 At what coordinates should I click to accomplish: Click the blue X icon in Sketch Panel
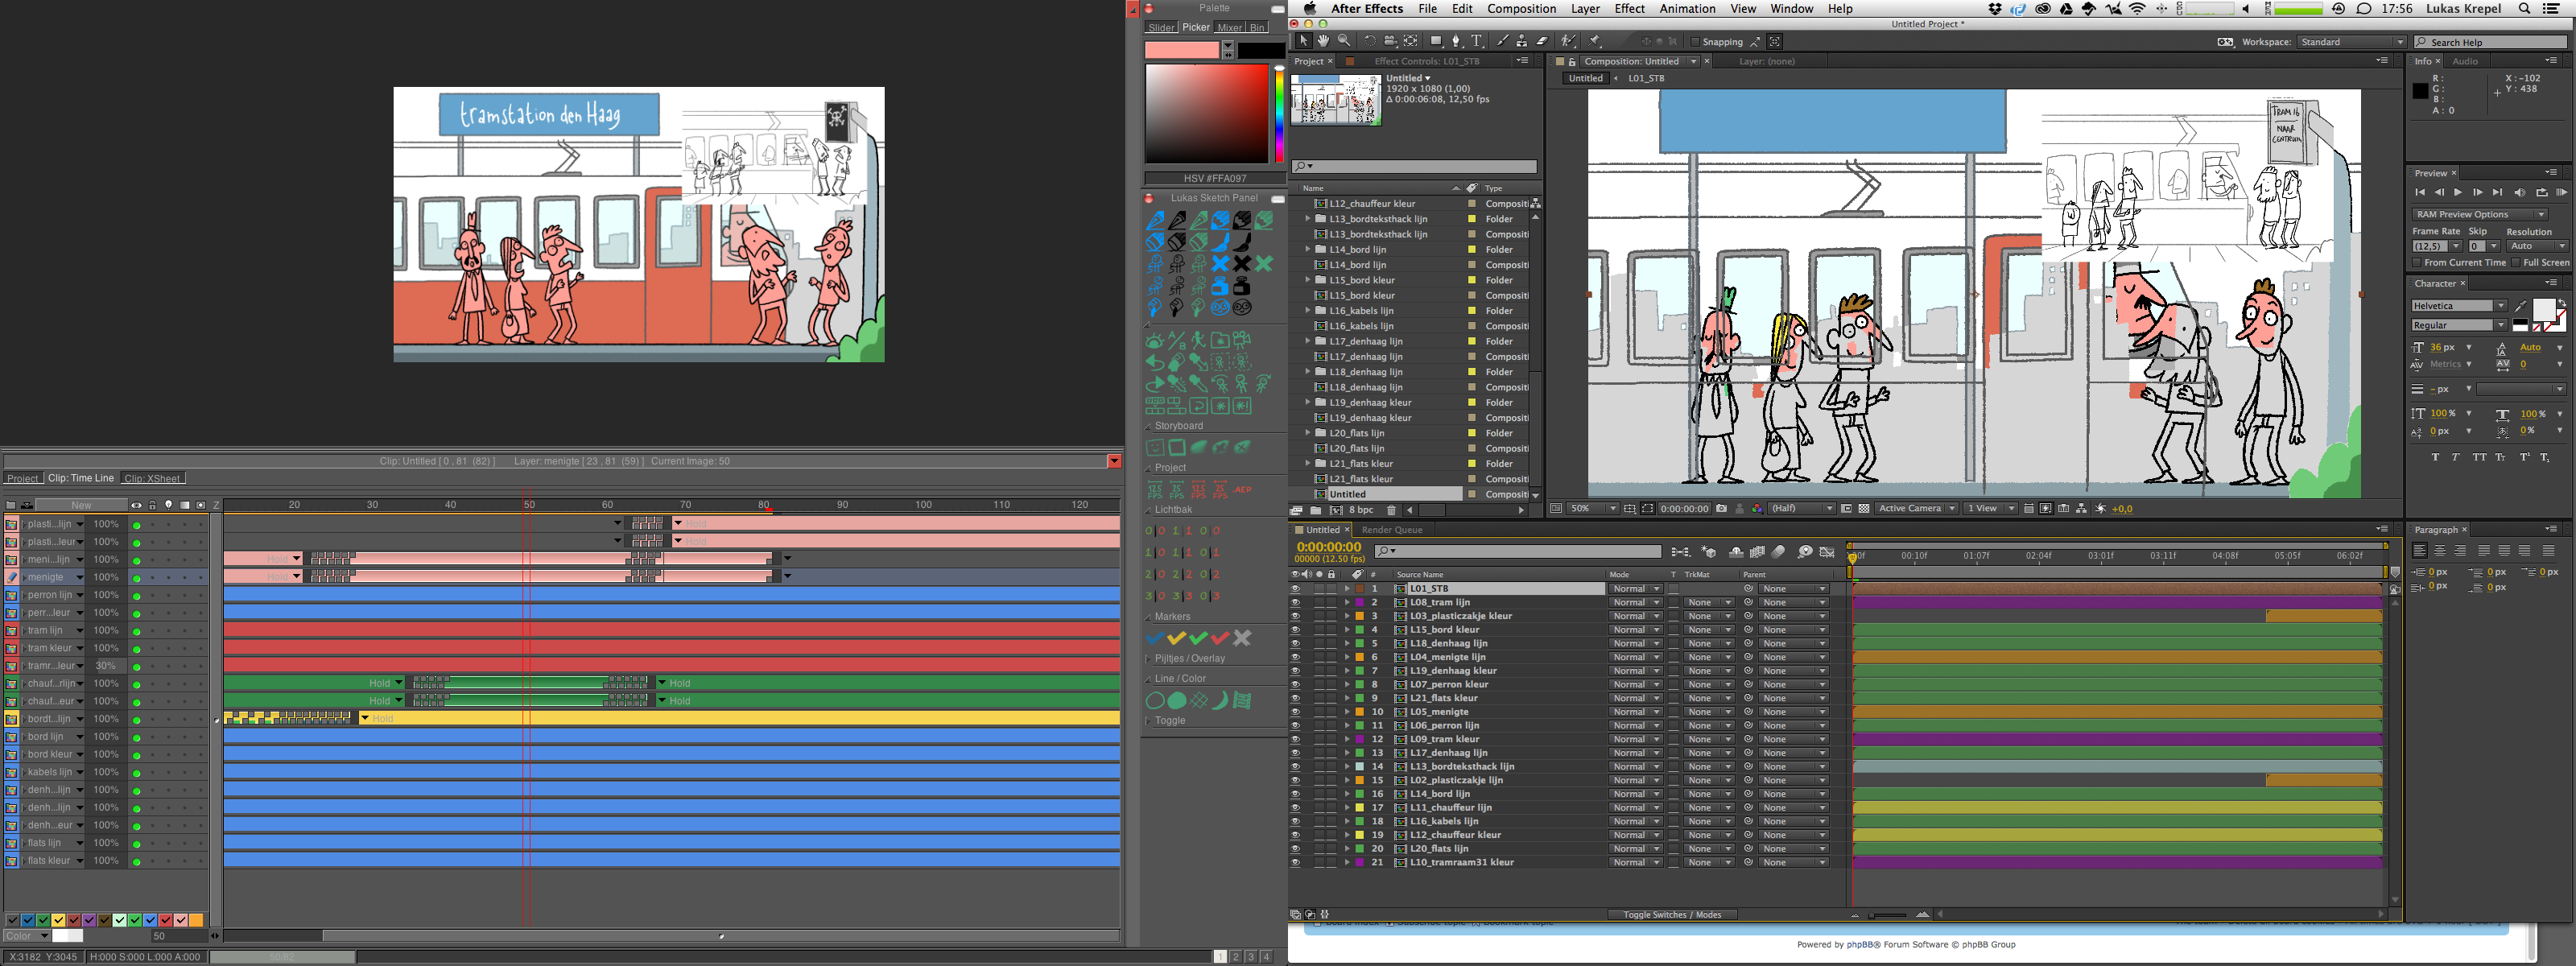point(1220,263)
